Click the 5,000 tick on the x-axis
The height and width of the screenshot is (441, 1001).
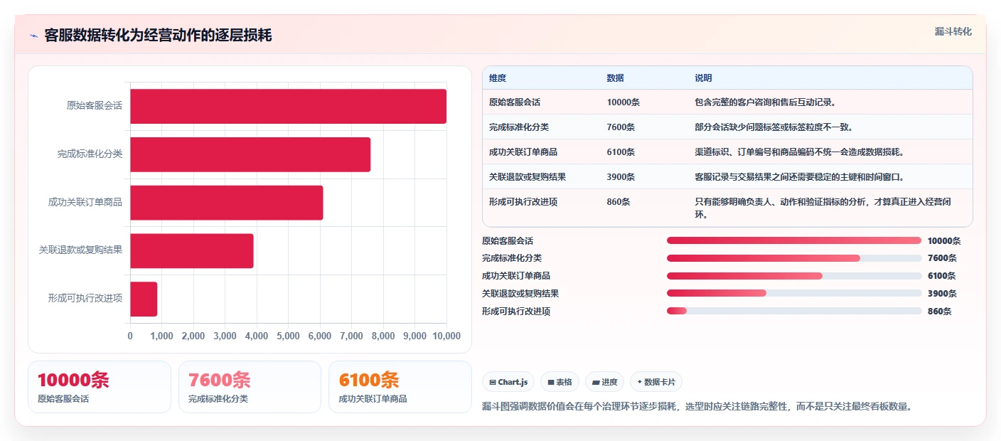pos(288,336)
